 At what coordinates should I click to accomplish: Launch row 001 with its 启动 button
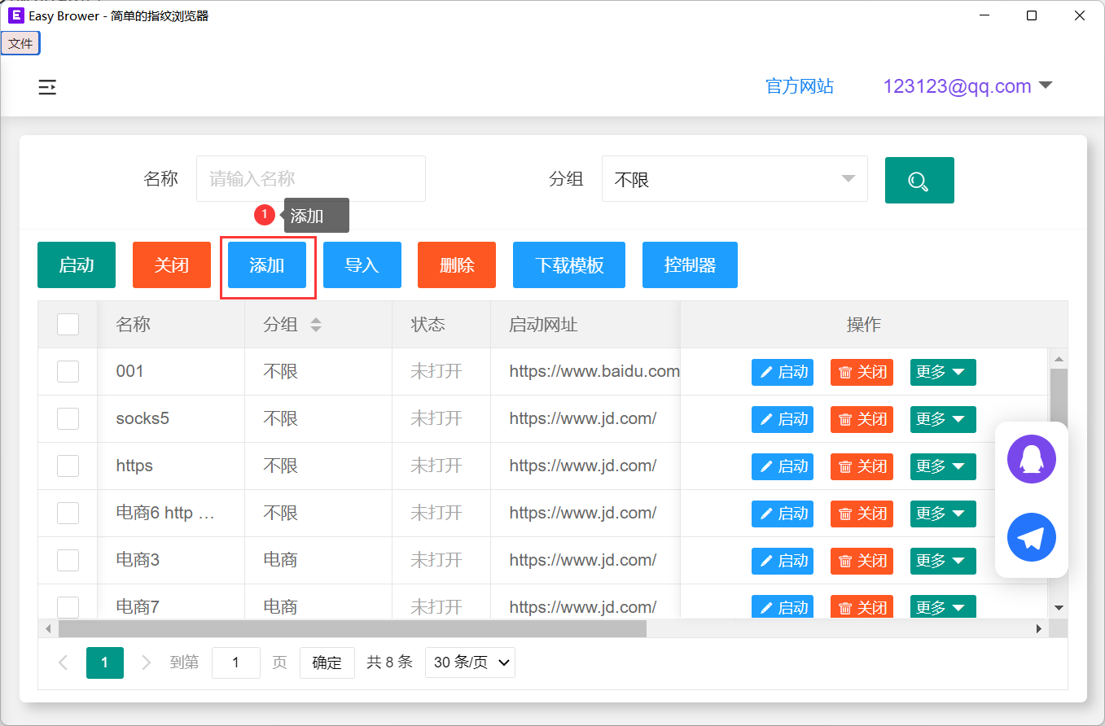[x=783, y=372]
